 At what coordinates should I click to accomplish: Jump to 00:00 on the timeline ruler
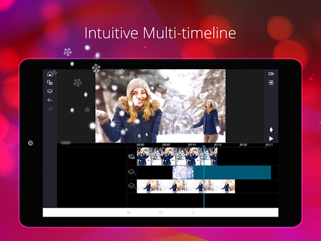[140, 145]
